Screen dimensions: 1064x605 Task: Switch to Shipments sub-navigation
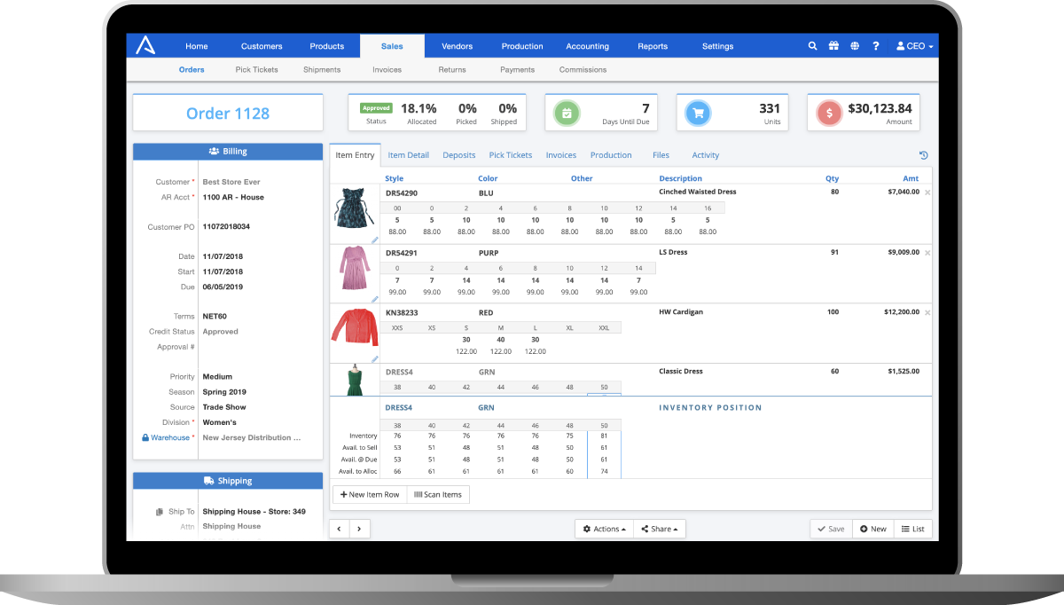point(322,70)
